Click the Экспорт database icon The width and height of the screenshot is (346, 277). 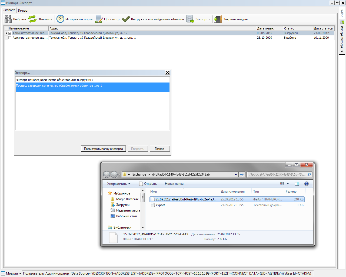tap(190, 19)
